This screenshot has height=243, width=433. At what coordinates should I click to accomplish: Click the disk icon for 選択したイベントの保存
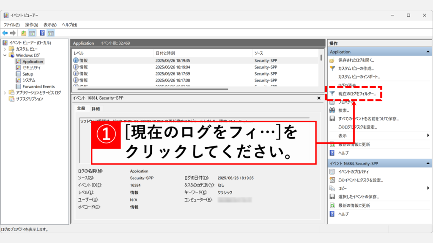(x=332, y=197)
